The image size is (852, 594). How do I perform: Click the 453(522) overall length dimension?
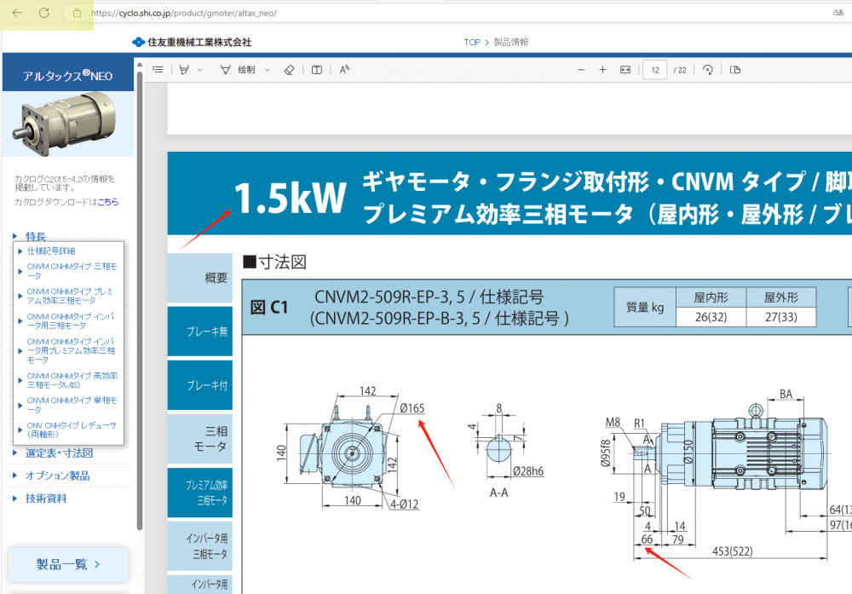(733, 551)
